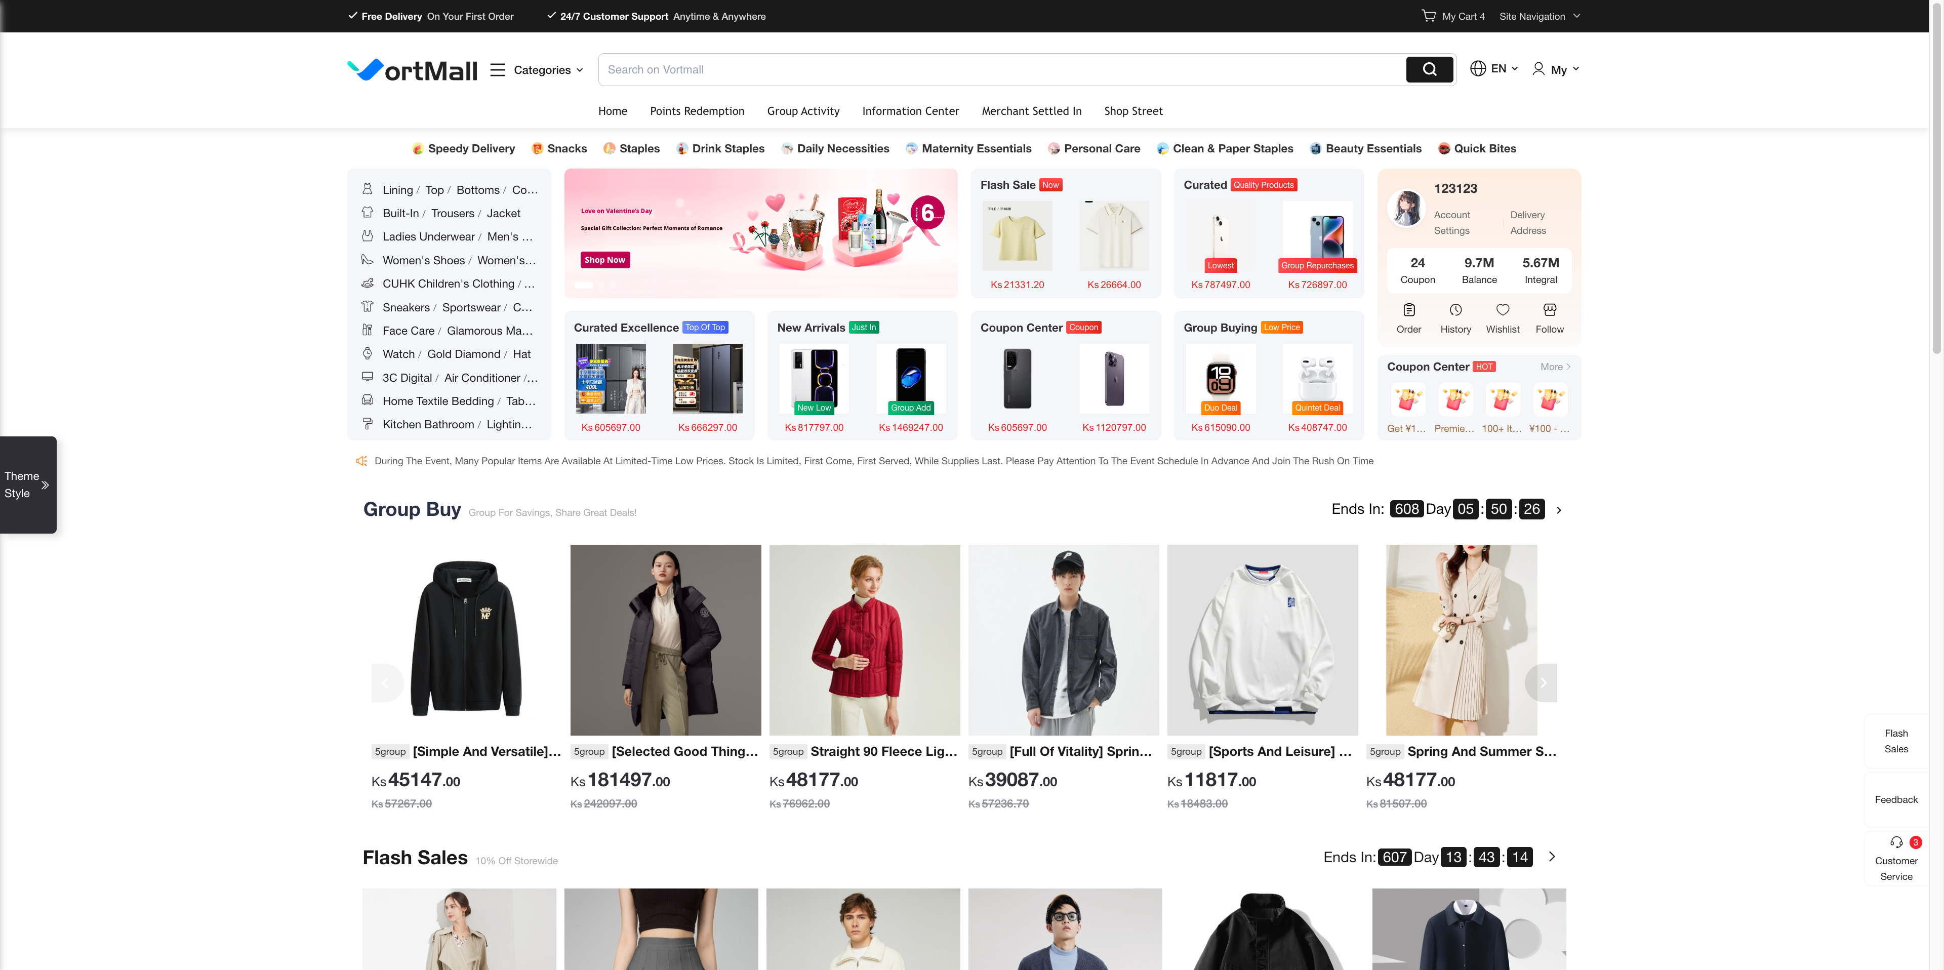Click the Shop Now banner button
The image size is (1944, 970).
tap(605, 260)
